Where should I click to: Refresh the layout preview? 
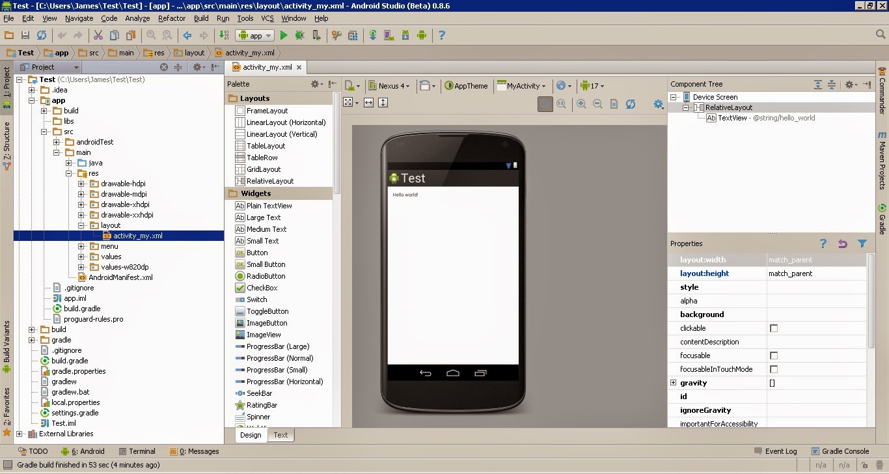[x=631, y=104]
